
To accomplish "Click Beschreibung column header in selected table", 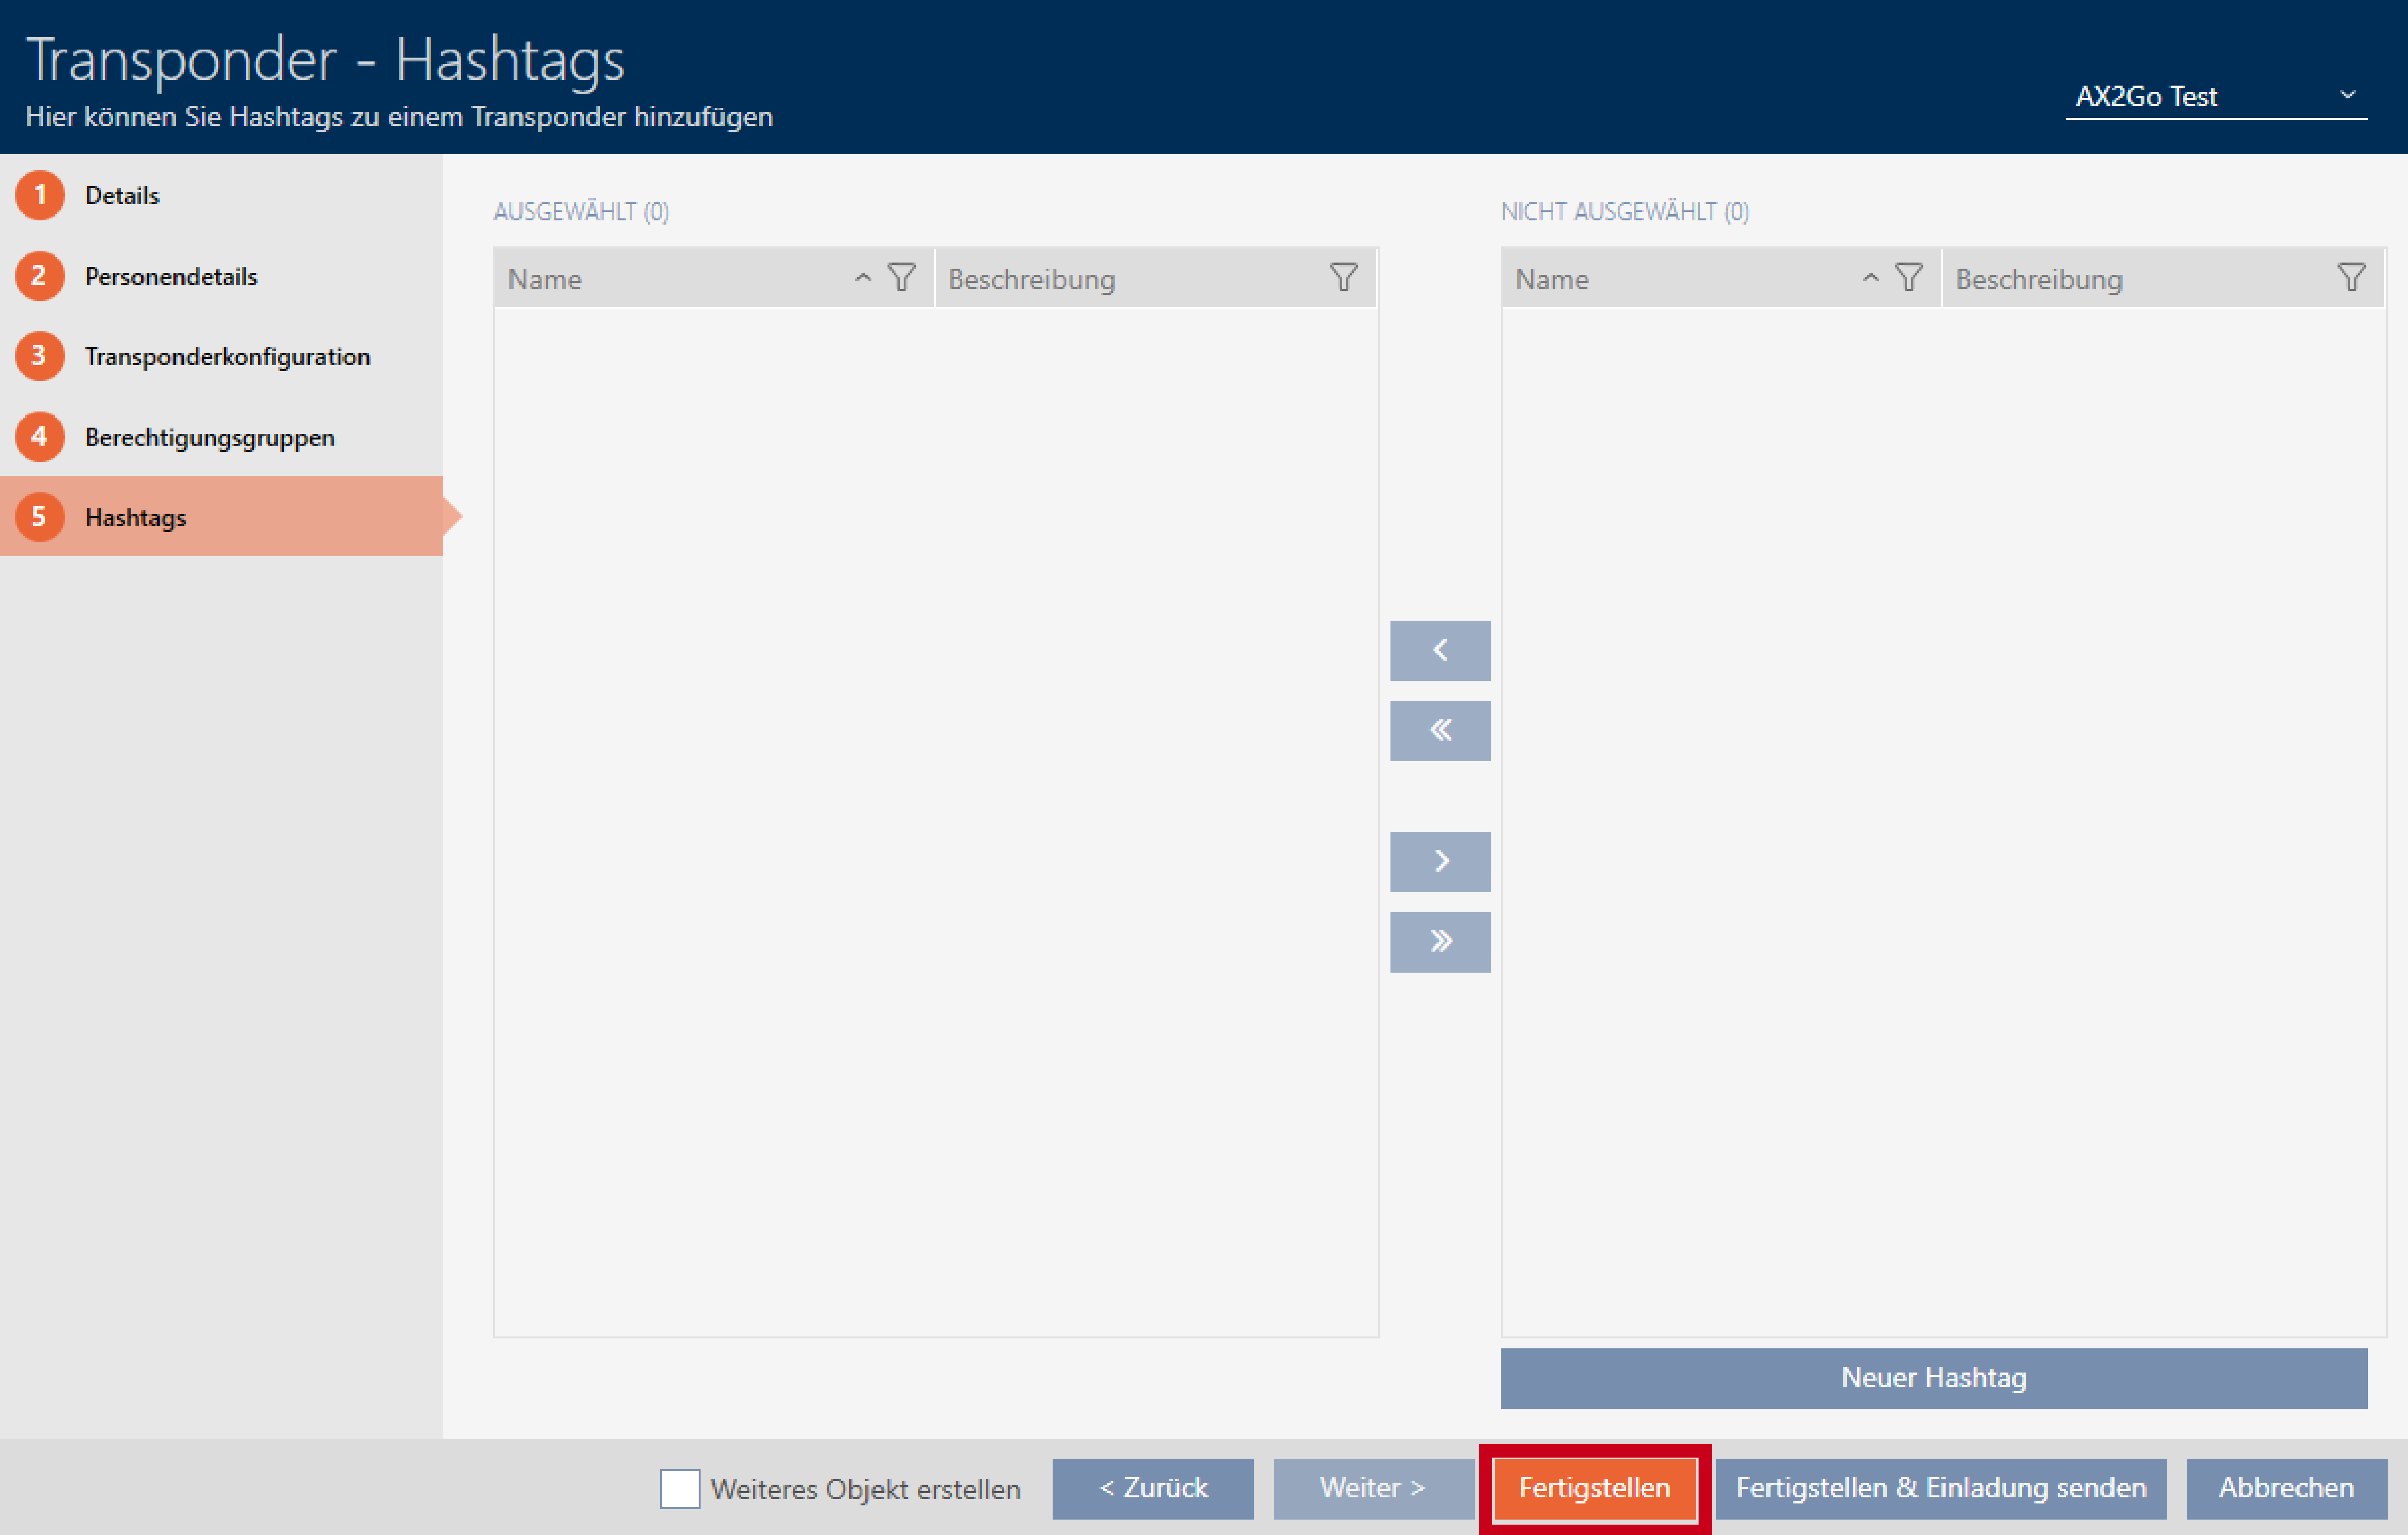I will [1031, 279].
